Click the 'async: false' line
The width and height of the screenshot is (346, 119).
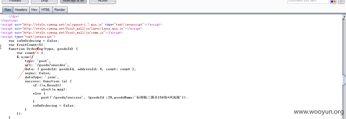pyautogui.click(x=38, y=73)
